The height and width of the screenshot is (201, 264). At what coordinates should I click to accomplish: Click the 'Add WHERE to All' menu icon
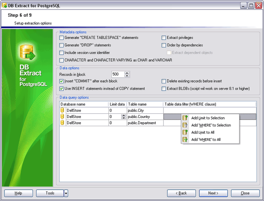[186, 140]
